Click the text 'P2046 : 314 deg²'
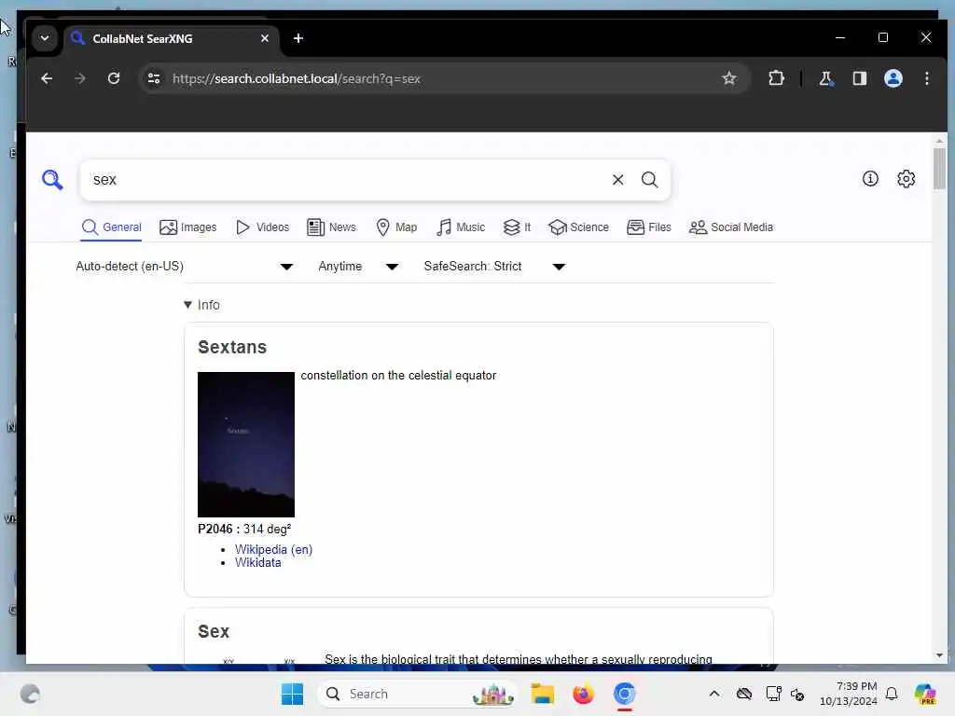Screen dimensions: 955x716 point(244,529)
